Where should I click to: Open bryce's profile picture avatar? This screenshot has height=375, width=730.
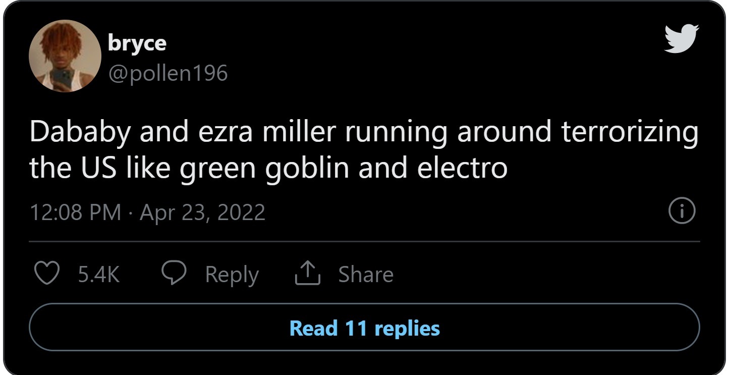coord(65,56)
